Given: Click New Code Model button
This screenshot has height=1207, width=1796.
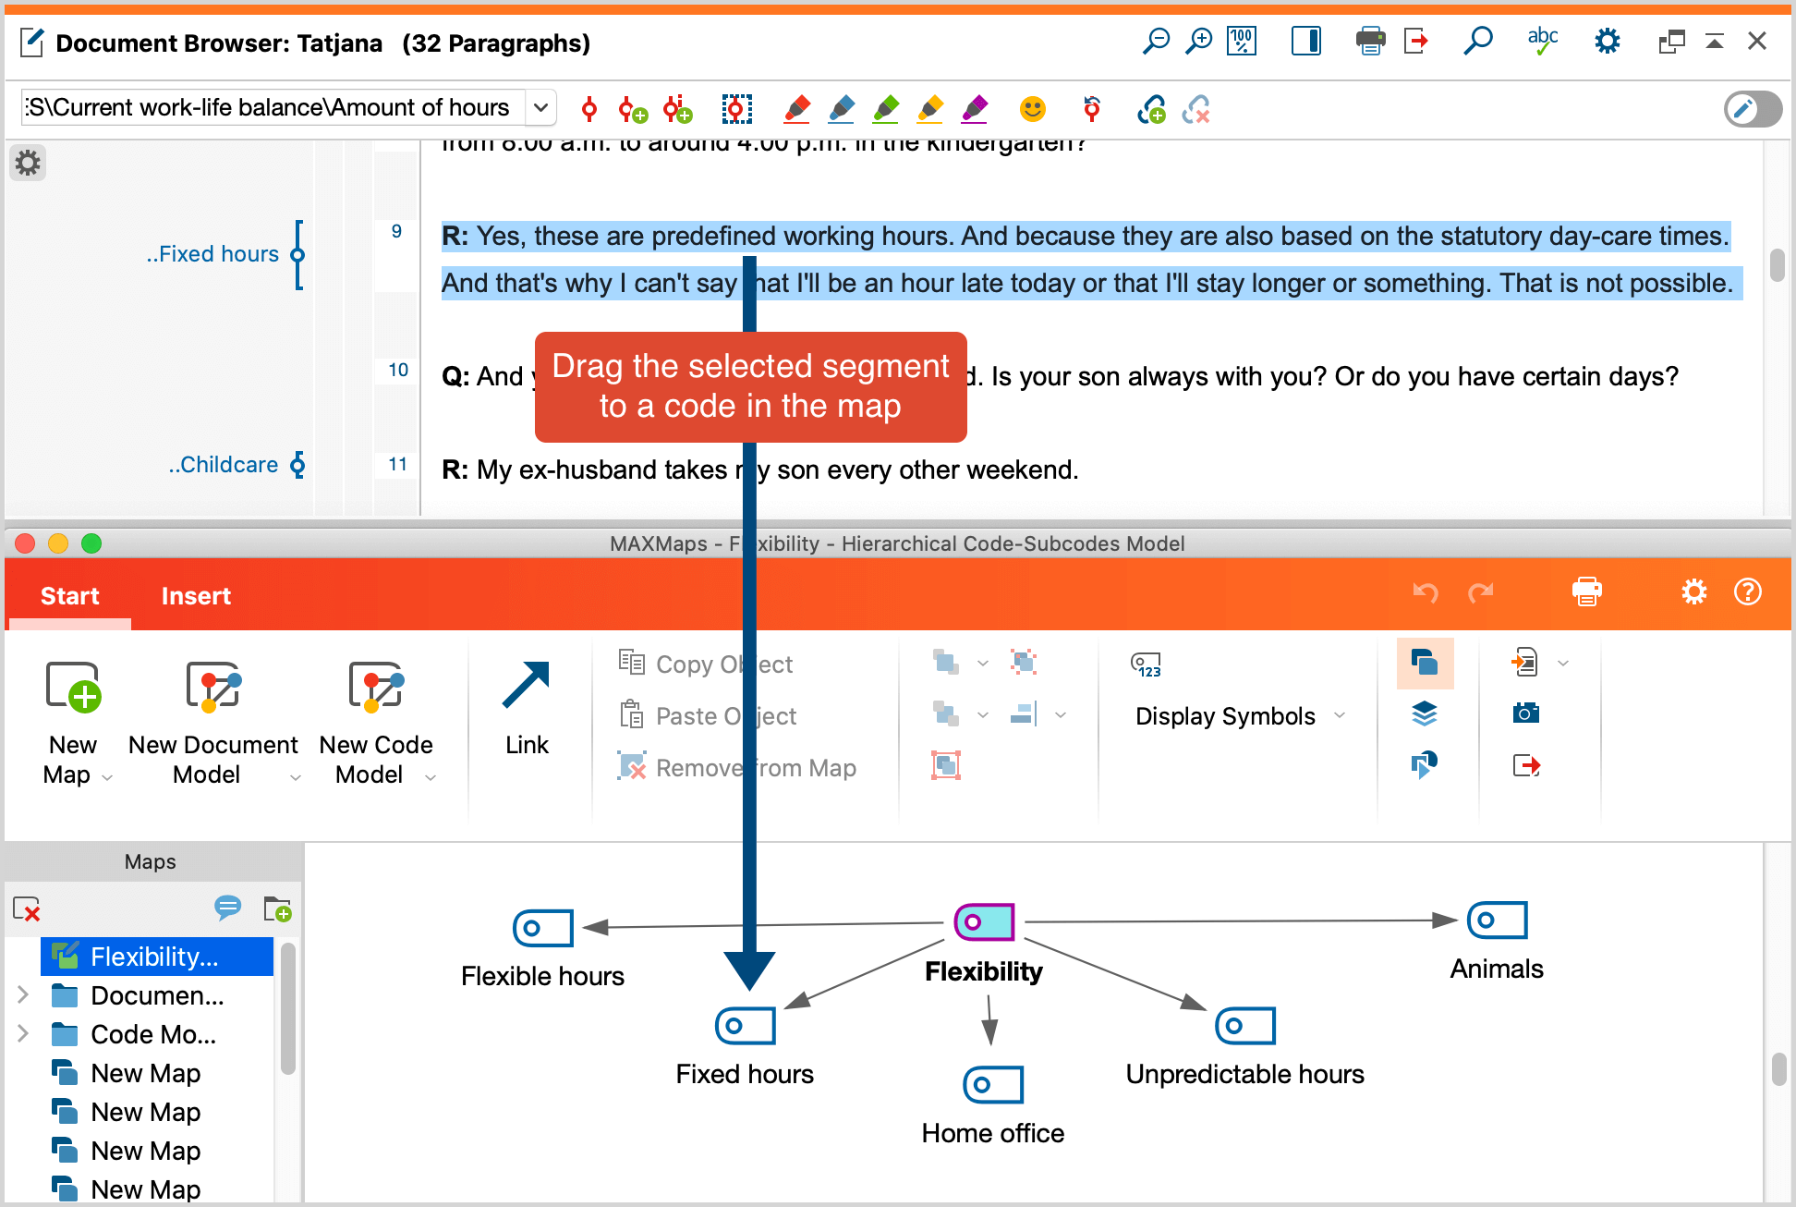Looking at the screenshot, I should [376, 722].
